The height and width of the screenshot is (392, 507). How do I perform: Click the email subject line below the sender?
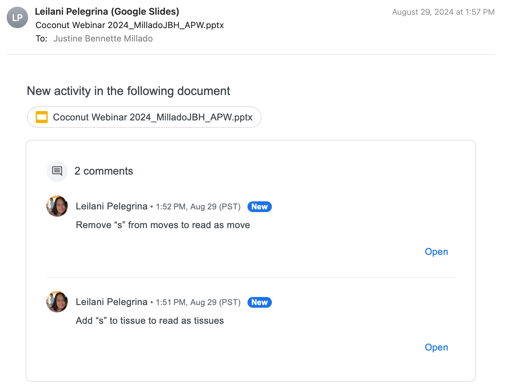tap(130, 25)
